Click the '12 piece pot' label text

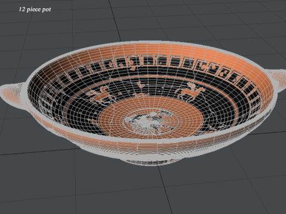[x=35, y=10]
